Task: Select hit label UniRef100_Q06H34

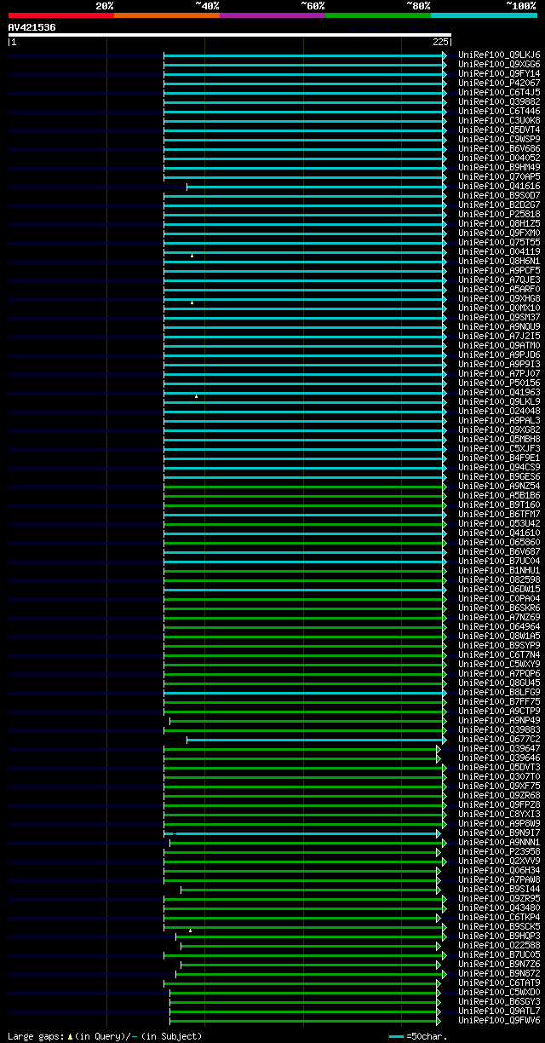Action: click(499, 870)
